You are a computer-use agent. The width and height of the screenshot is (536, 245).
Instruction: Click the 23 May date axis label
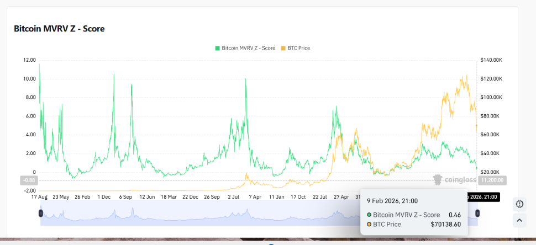point(61,197)
